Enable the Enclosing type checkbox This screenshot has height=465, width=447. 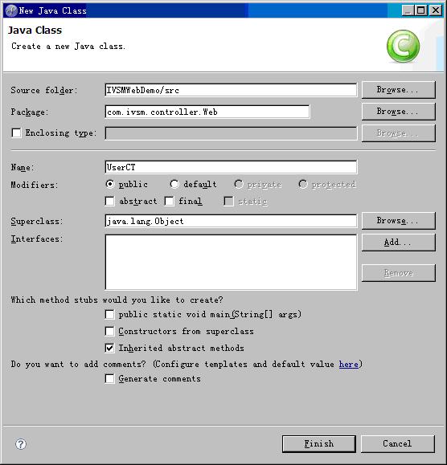click(16, 133)
